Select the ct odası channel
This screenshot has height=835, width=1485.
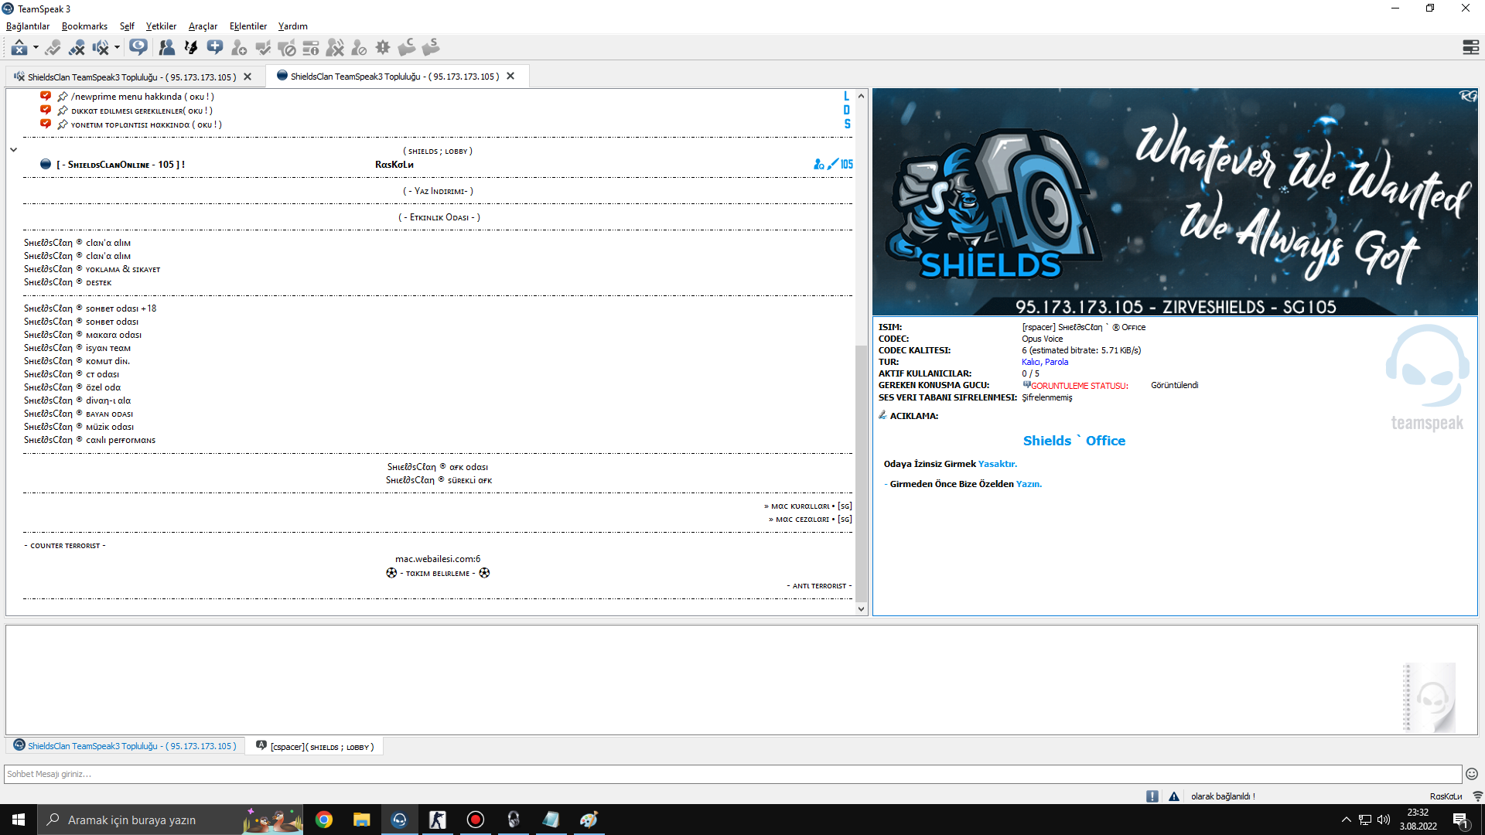point(72,374)
